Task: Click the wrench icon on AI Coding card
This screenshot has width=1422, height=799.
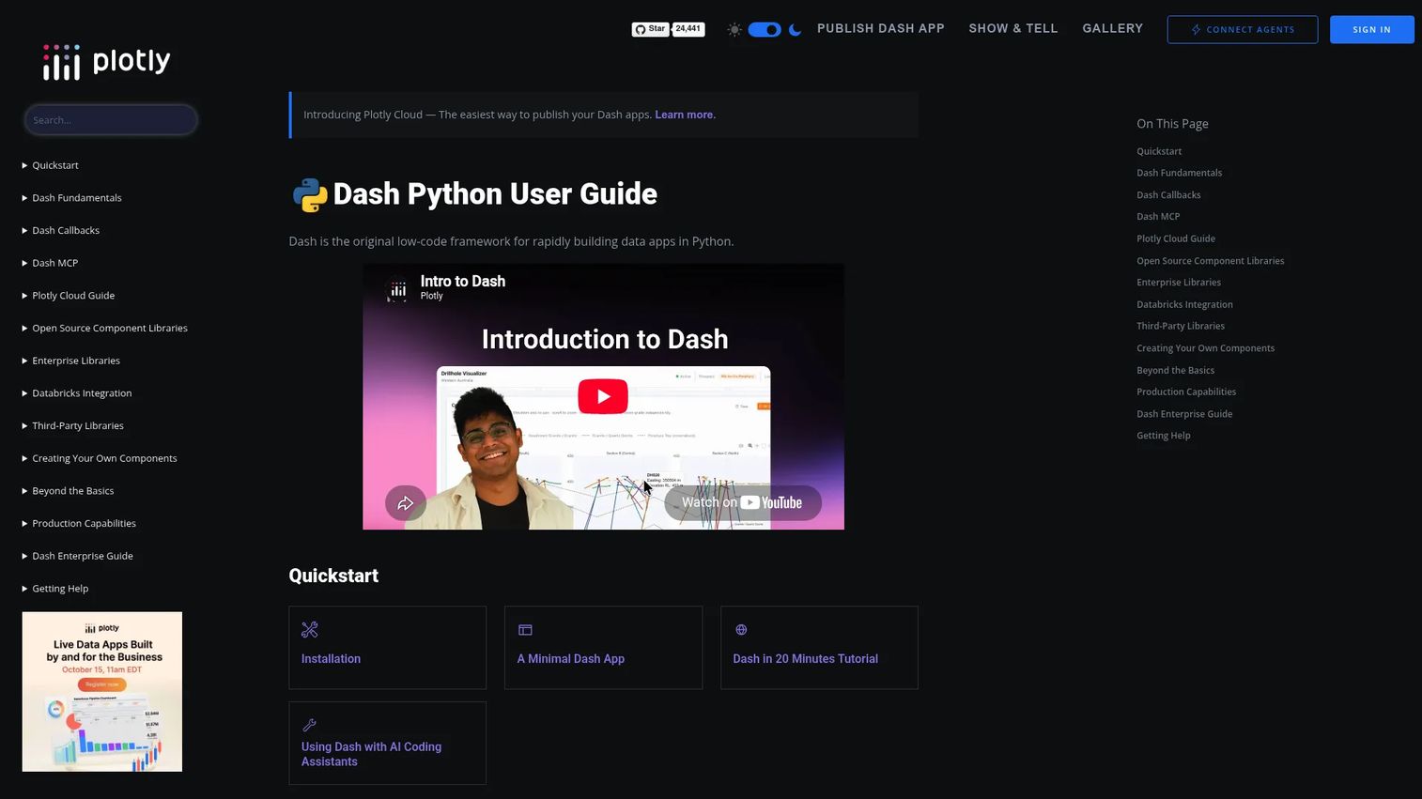Action: [309, 725]
